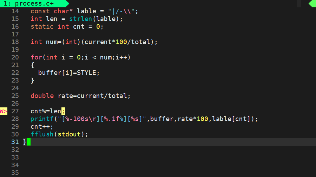Click line number 31 in the gutter
The width and height of the screenshot is (316, 177).
[x=15, y=142]
